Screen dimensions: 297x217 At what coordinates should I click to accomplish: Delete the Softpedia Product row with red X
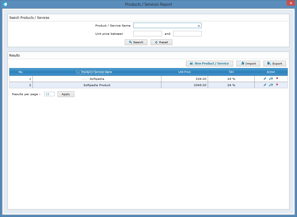(277, 84)
